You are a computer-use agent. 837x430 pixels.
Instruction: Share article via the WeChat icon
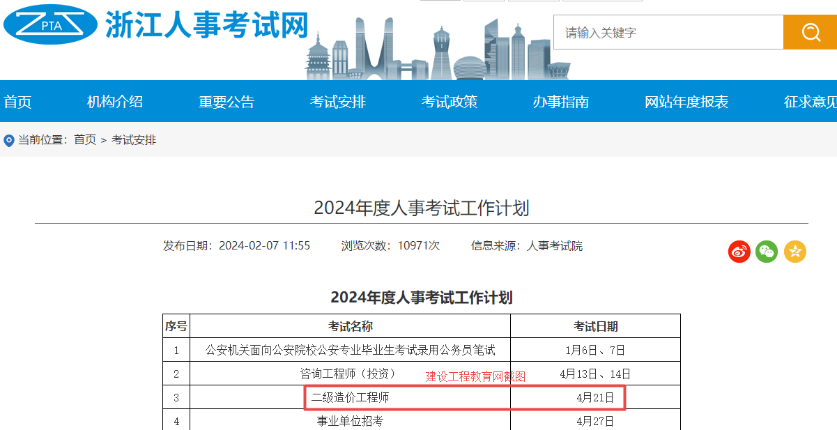(x=766, y=252)
